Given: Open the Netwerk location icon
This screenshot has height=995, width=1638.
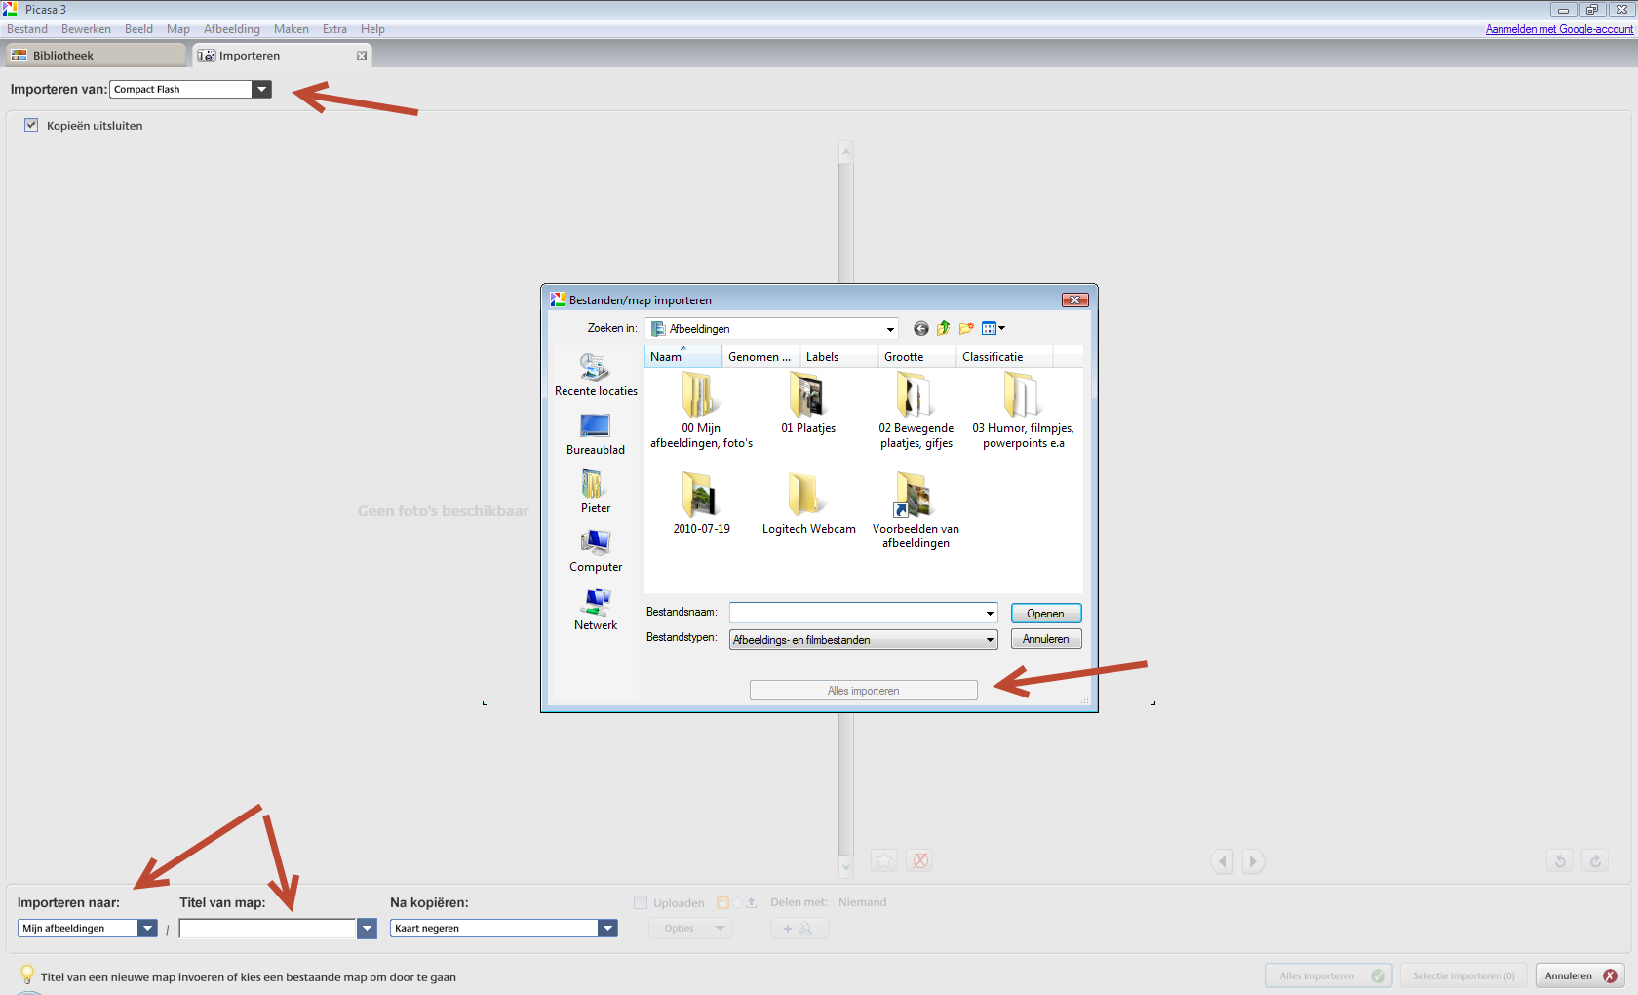Looking at the screenshot, I should [x=596, y=602].
